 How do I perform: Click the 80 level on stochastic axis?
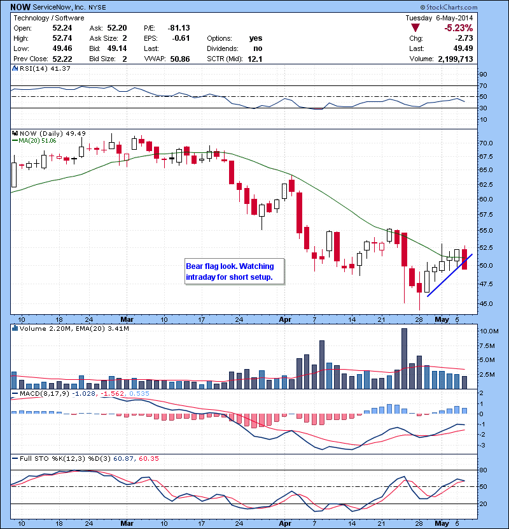pos(484,470)
